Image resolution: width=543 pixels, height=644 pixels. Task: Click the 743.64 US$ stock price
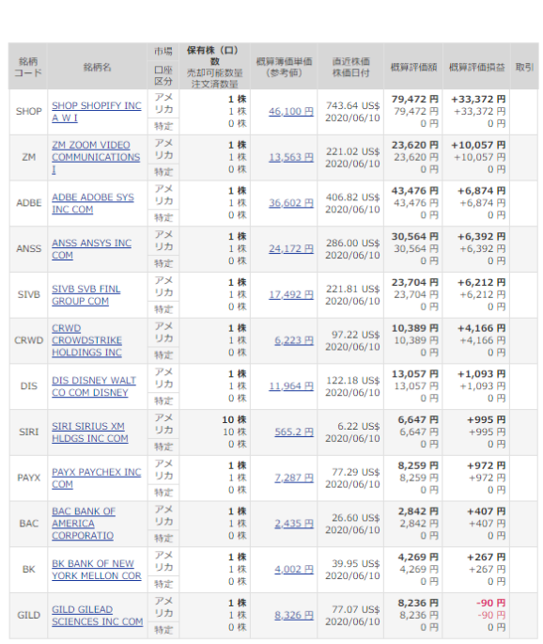click(353, 106)
